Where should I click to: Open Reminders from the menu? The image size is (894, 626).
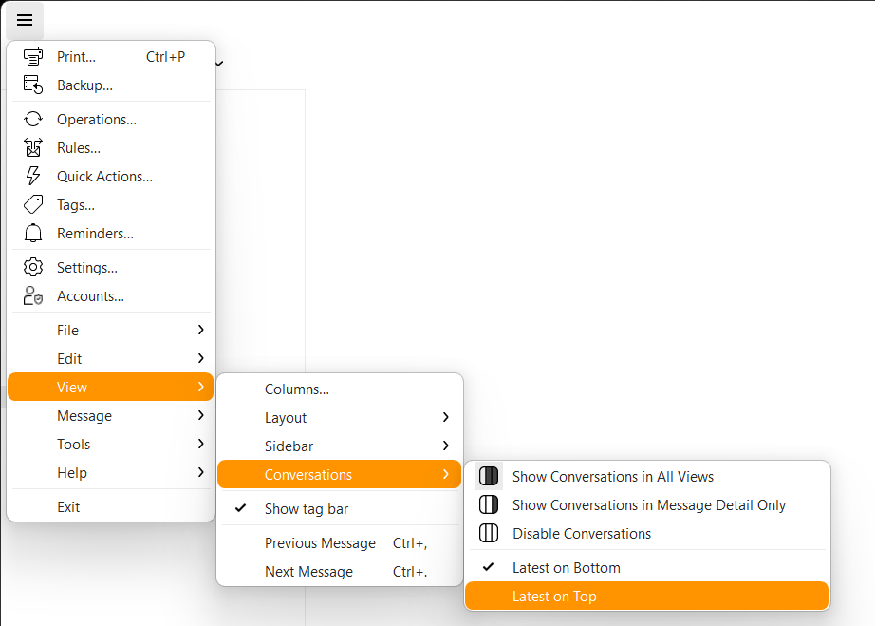[111, 234]
